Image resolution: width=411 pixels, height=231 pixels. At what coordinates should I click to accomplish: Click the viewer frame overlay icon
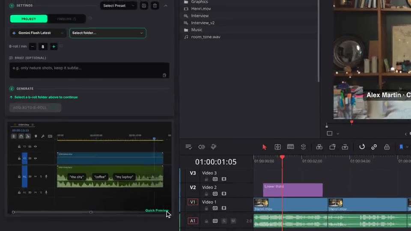click(330, 133)
